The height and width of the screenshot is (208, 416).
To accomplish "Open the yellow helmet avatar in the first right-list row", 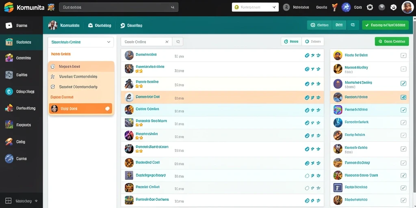I will (x=338, y=55).
